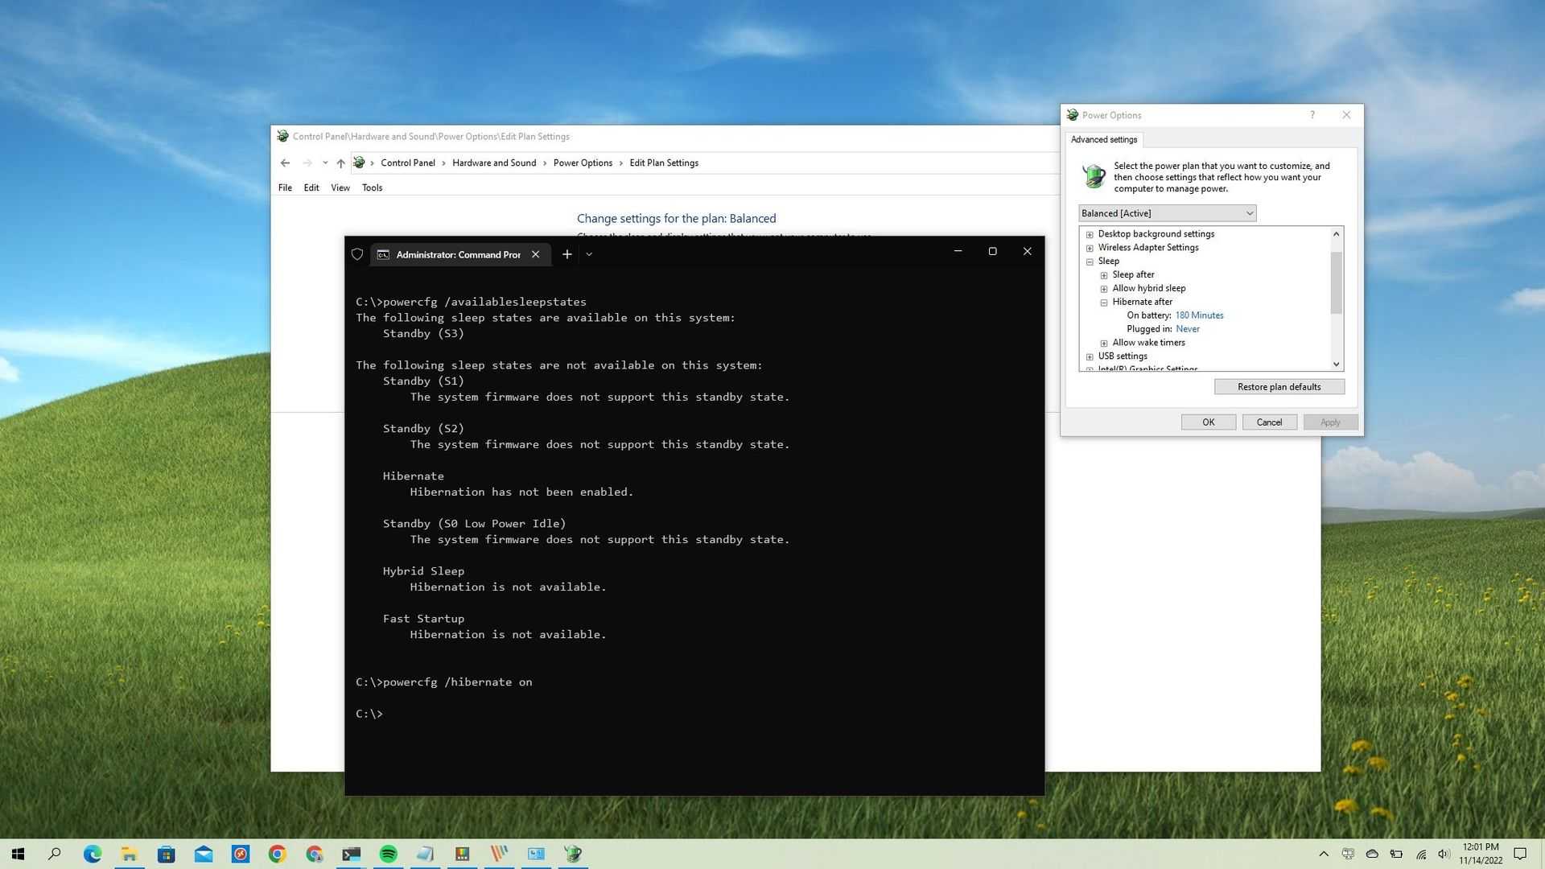Viewport: 1545px width, 869px height.
Task: Open Notepad-style app icon in taskbar
Action: click(x=426, y=854)
